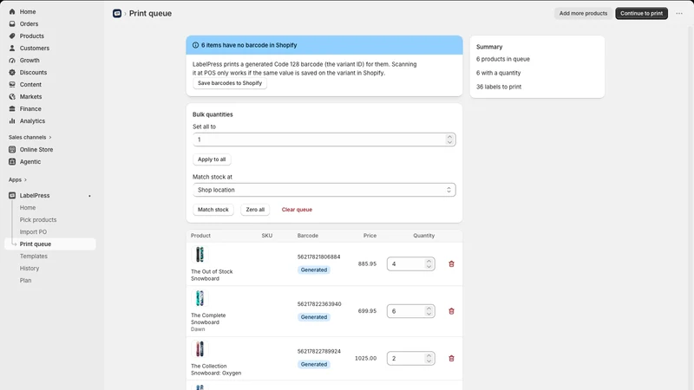Click the Barcode column header

pos(308,236)
